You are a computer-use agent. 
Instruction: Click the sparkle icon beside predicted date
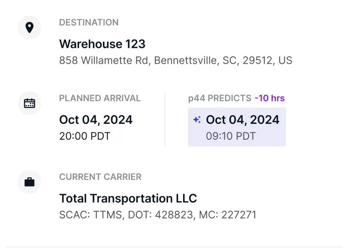click(197, 120)
